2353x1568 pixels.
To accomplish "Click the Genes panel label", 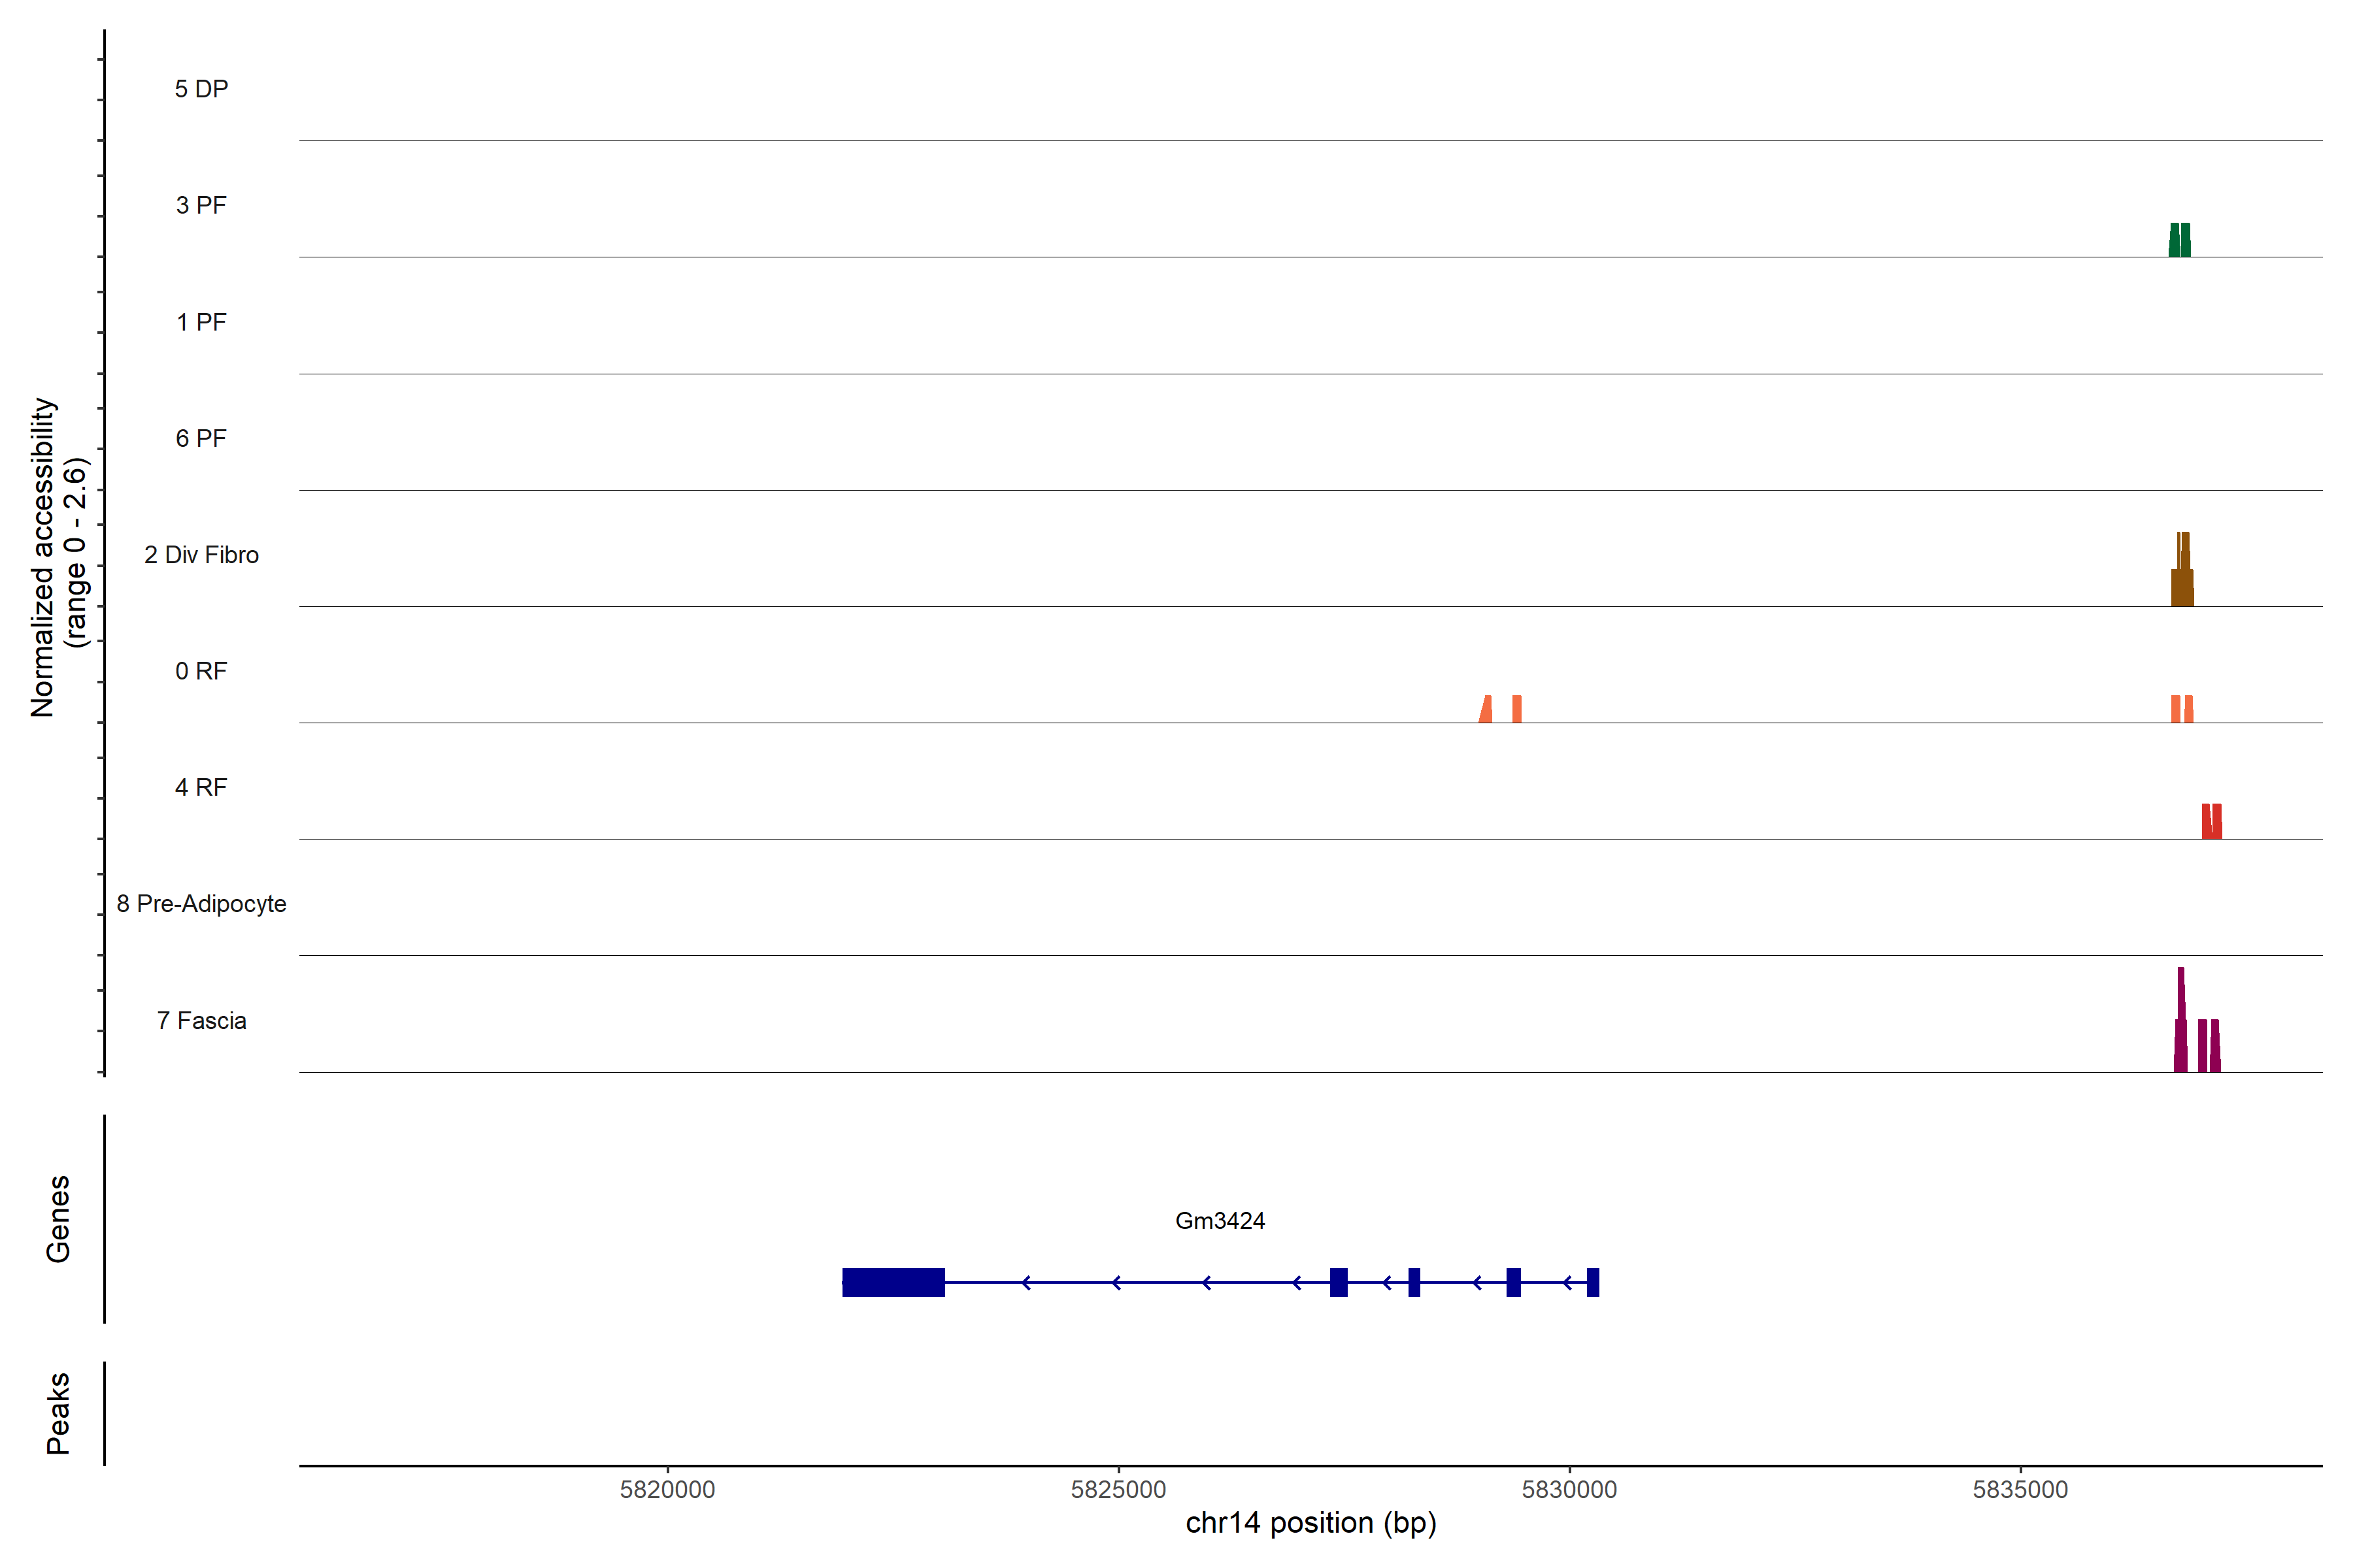I will 58,1219.
